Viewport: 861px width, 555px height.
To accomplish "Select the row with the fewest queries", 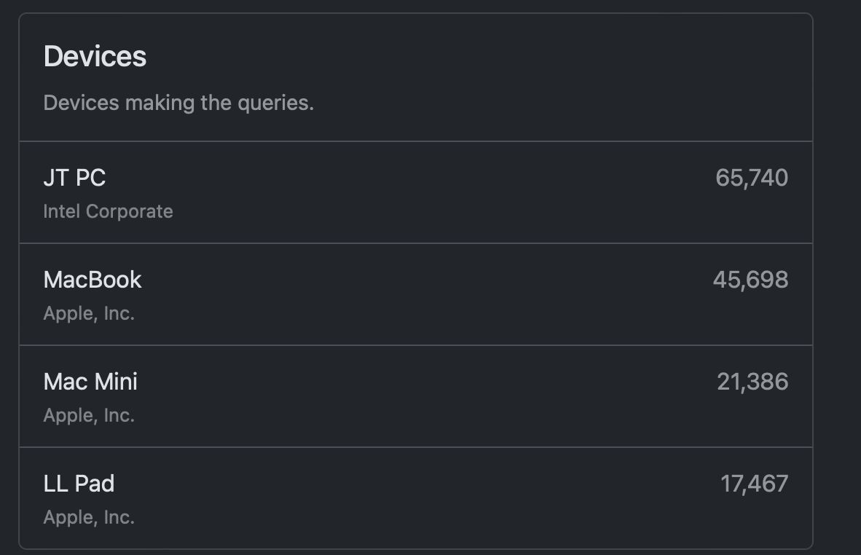I will pyautogui.click(x=415, y=499).
